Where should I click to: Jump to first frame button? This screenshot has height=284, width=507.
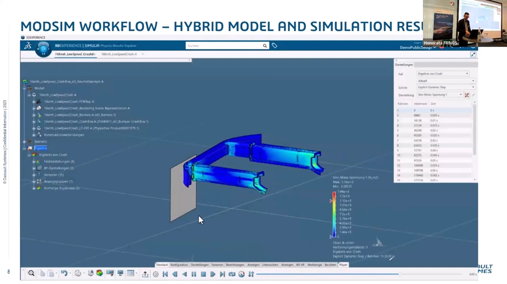pos(165,274)
